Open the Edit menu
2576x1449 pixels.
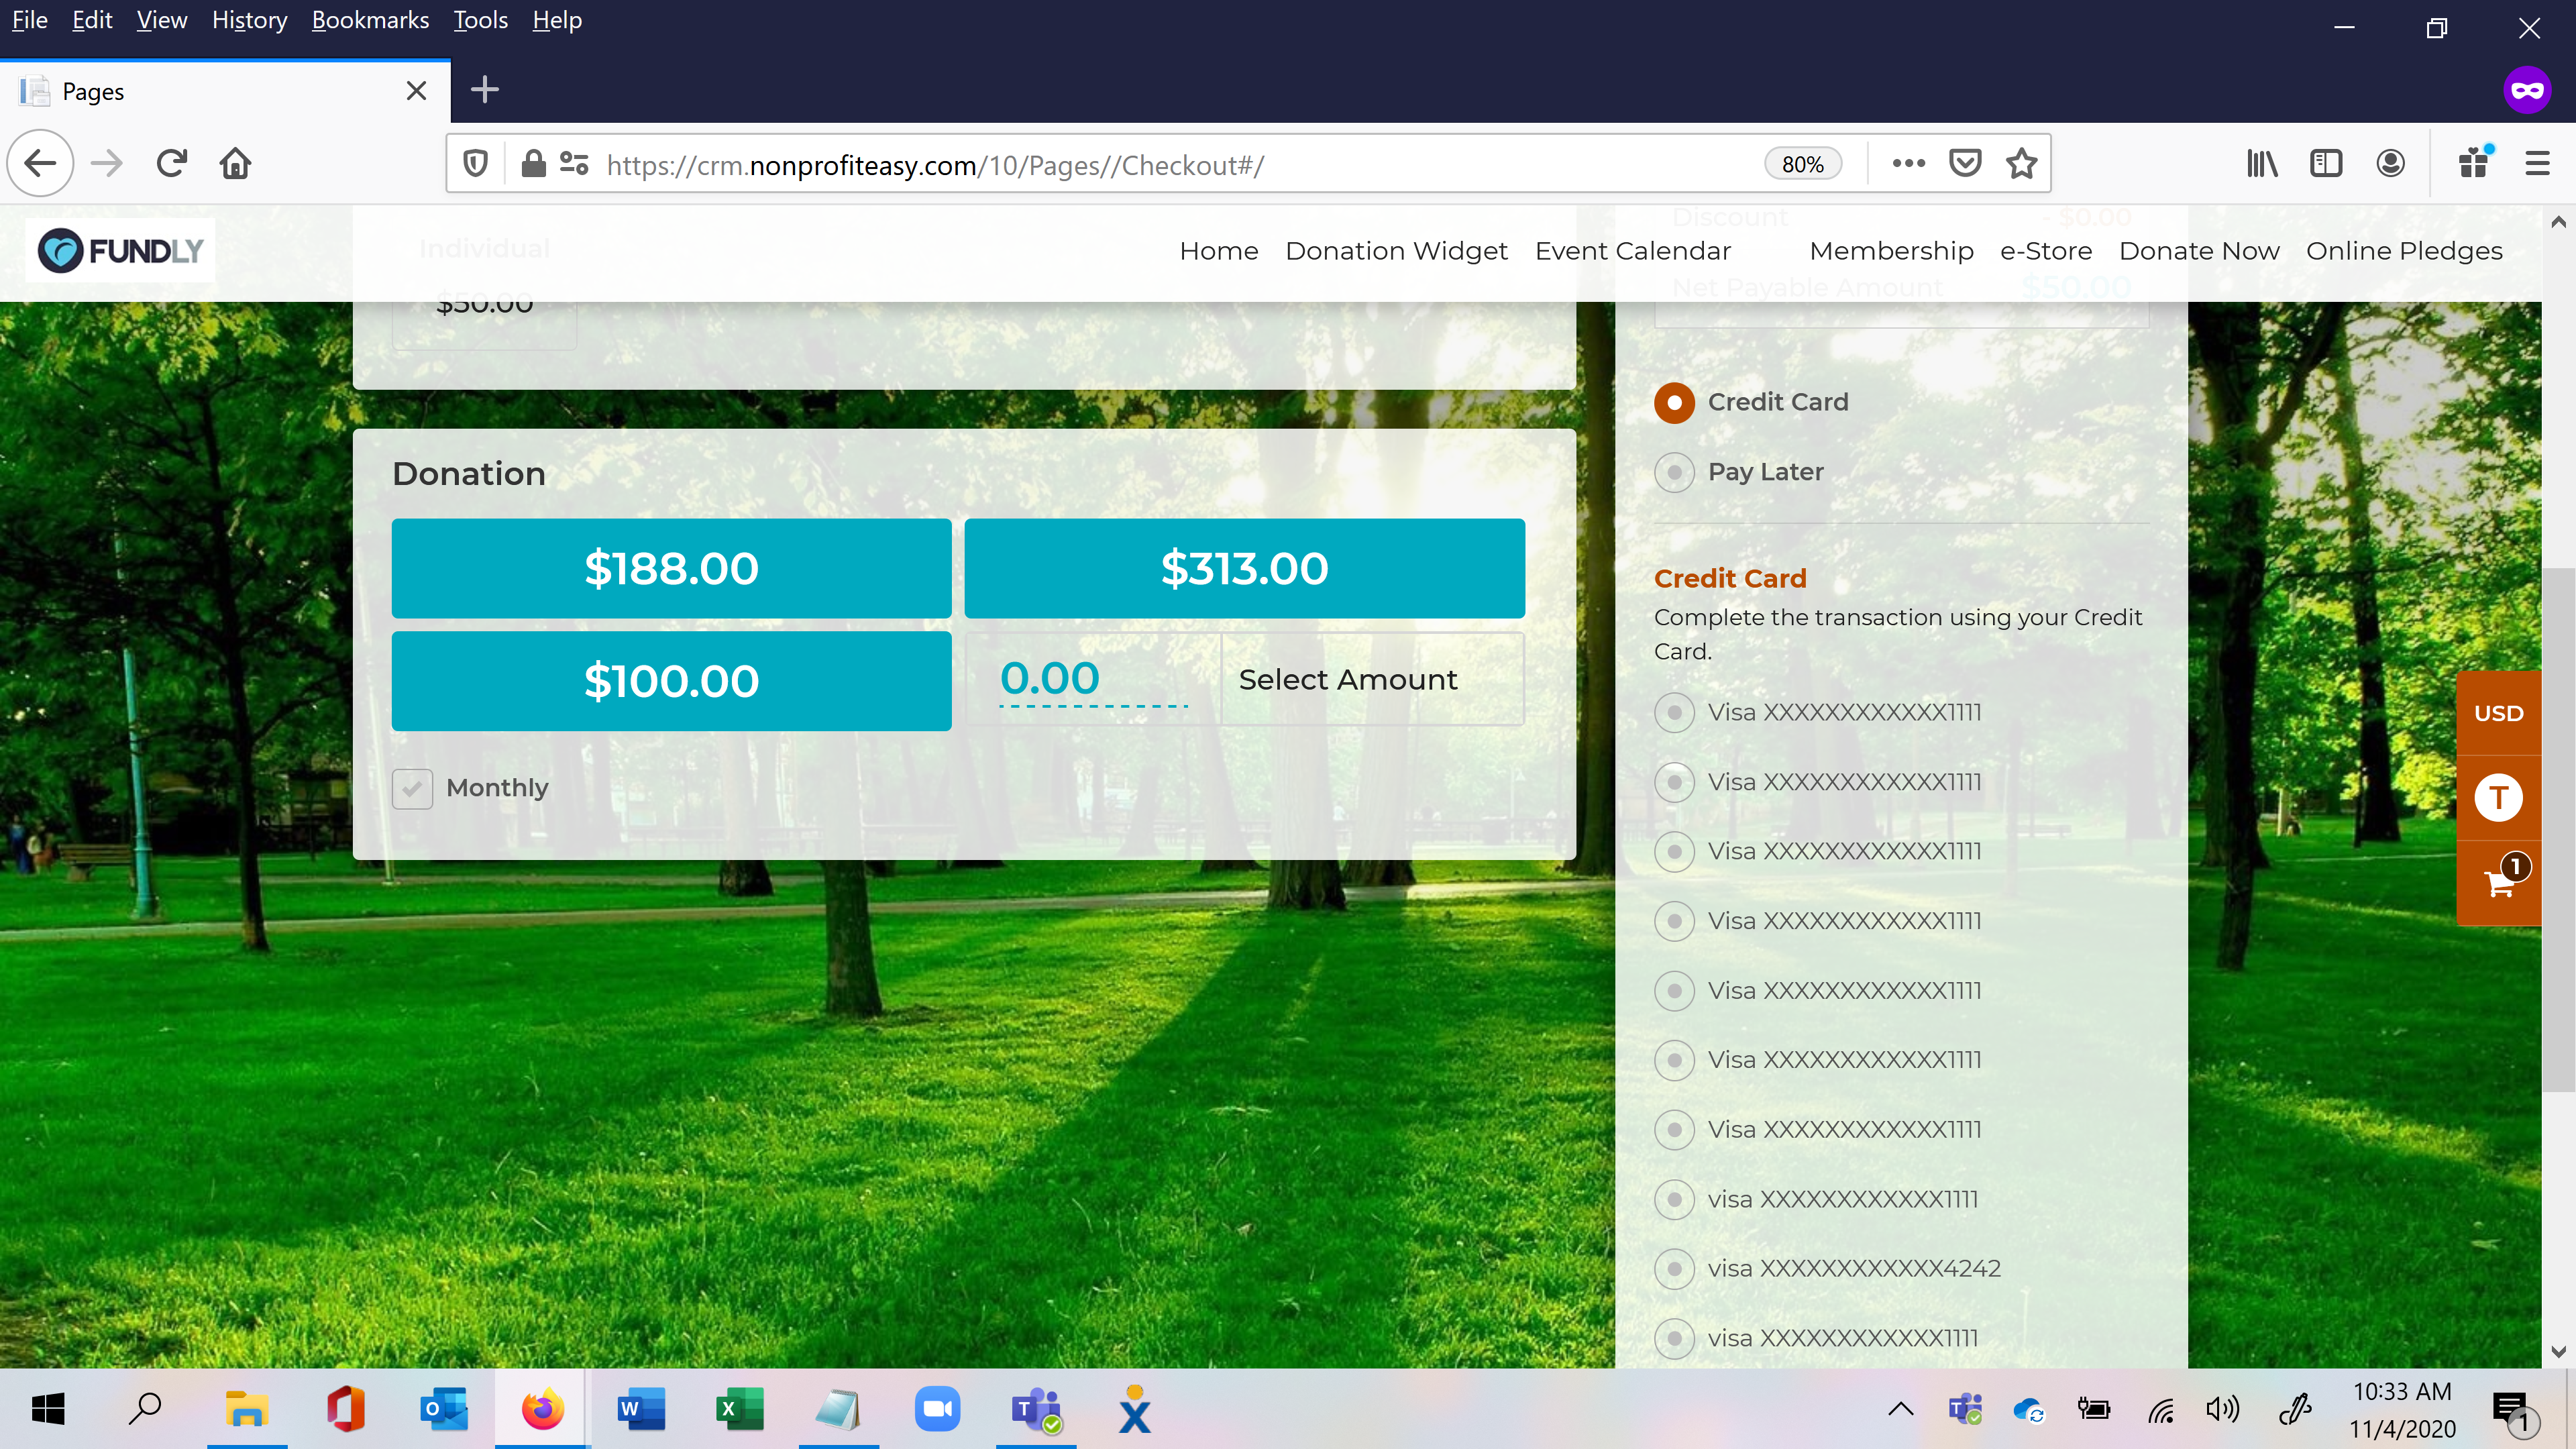coord(92,20)
